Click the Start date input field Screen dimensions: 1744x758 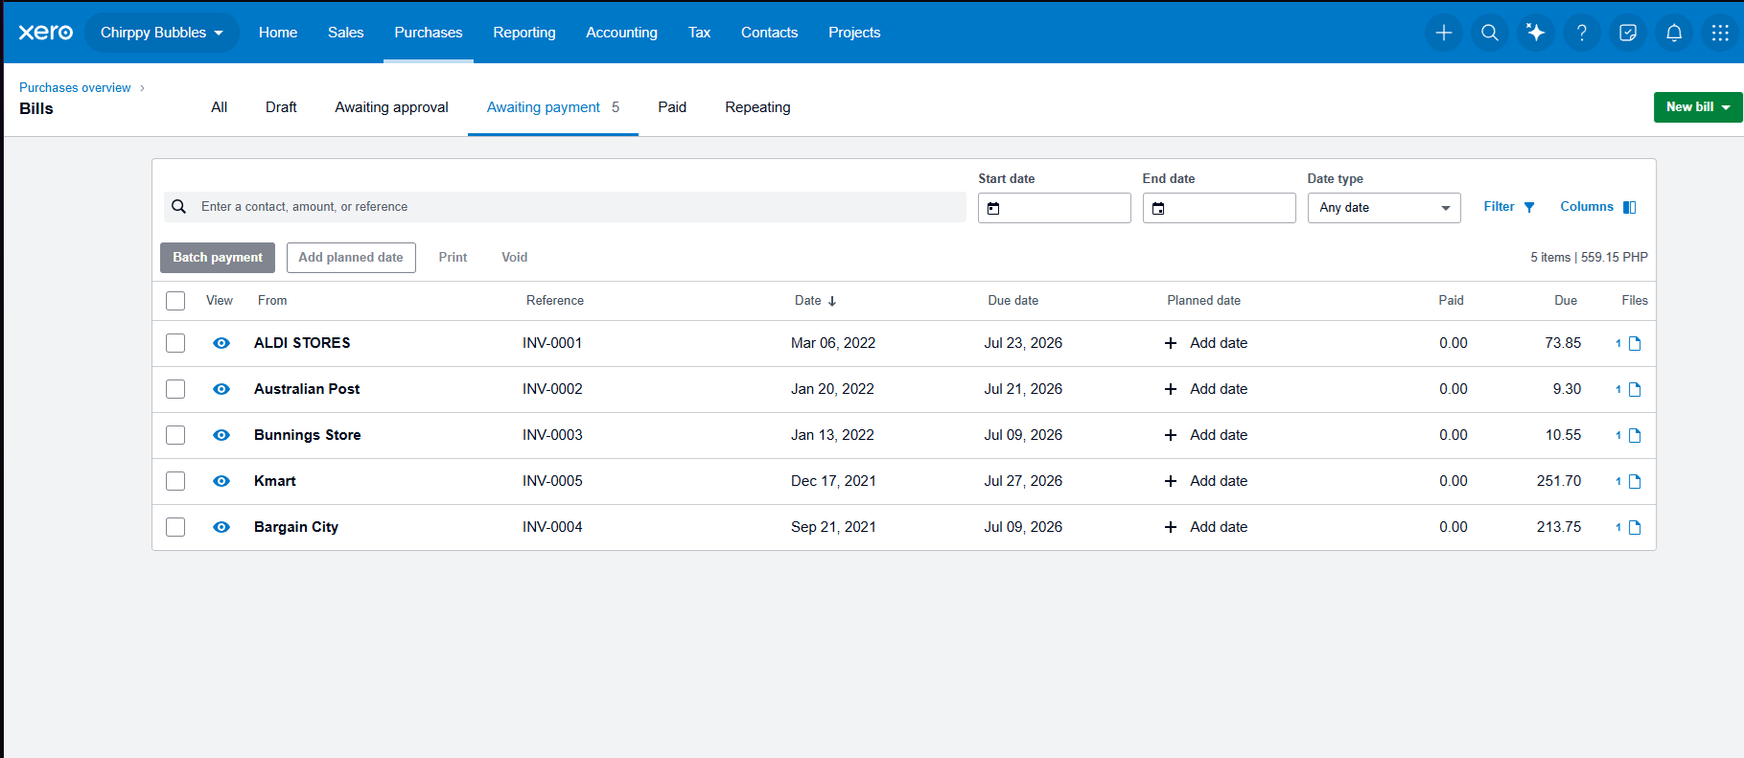click(x=1055, y=208)
